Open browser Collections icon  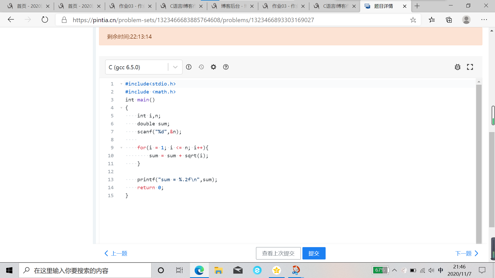(x=449, y=20)
